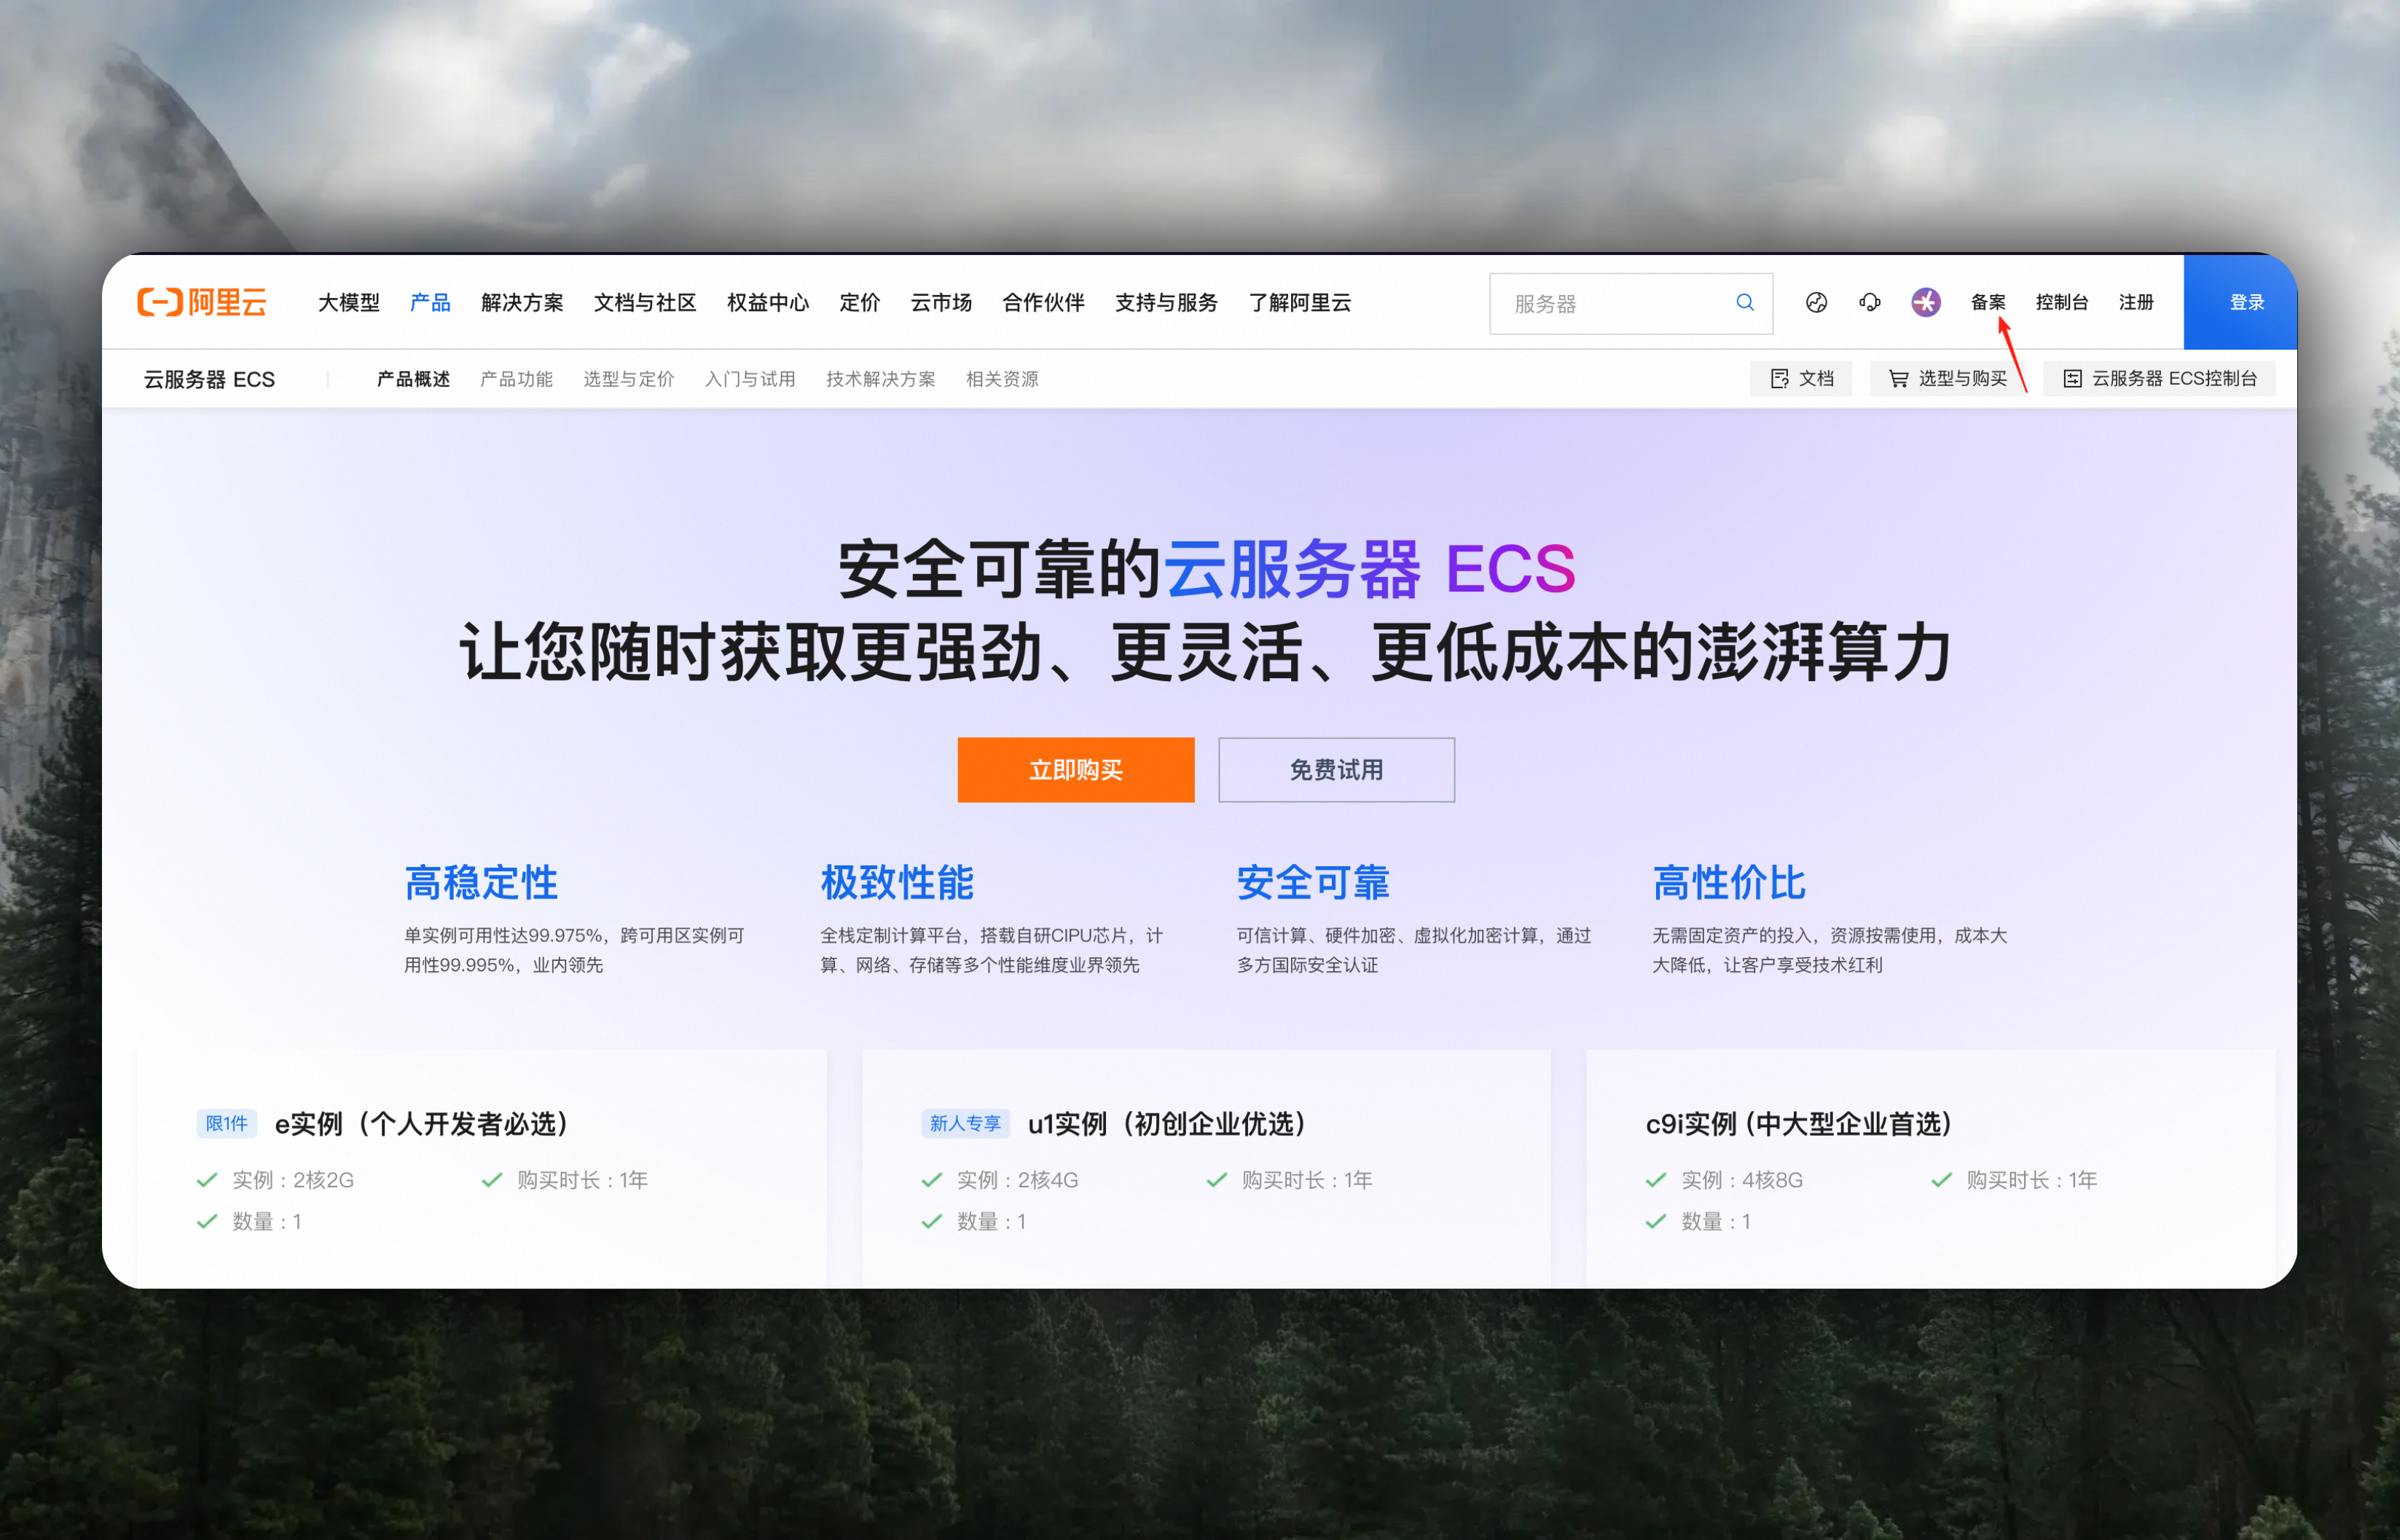Viewport: 2400px width, 1540px height.
Task: Open the globe language/region icon
Action: 1816,302
